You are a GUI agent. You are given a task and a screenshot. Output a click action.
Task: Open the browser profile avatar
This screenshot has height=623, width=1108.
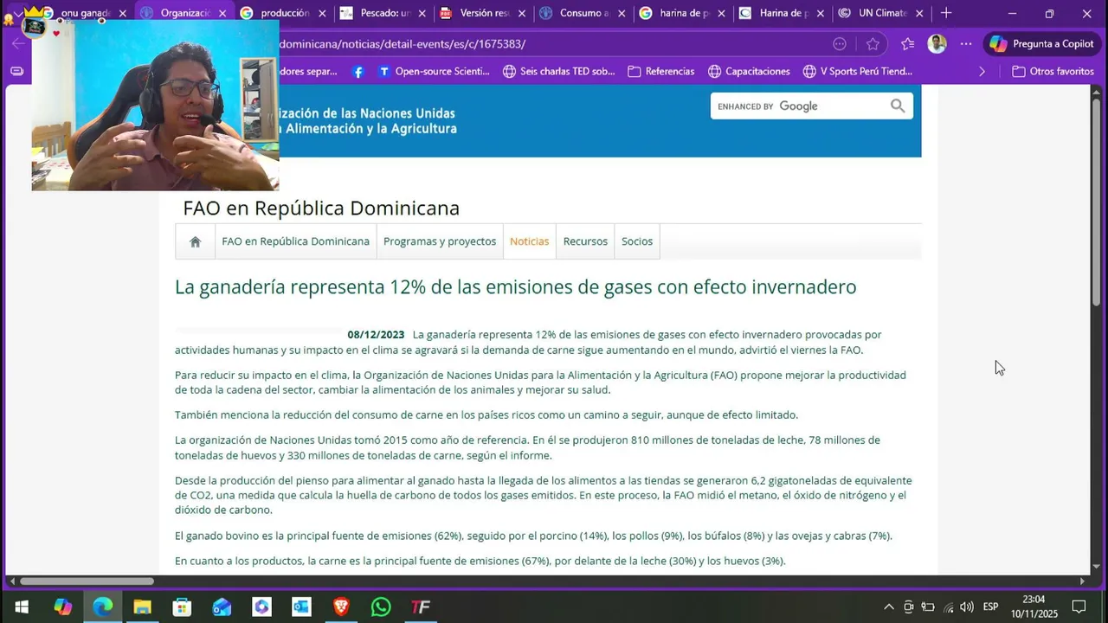[x=937, y=44]
